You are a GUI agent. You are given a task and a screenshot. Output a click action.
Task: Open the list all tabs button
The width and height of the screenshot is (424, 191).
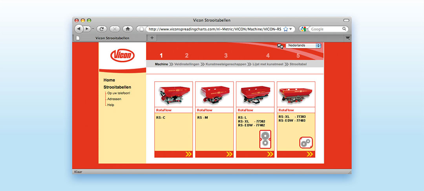(348, 38)
